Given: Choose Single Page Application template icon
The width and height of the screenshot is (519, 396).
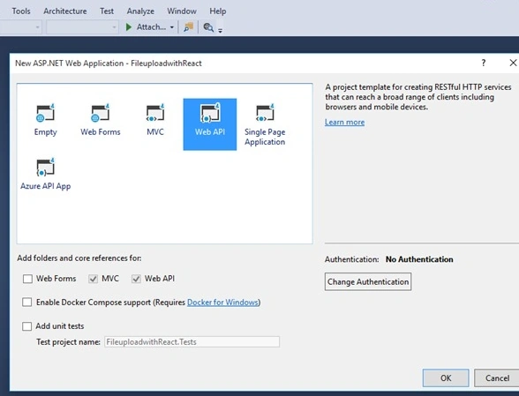Looking at the screenshot, I should pos(265,113).
